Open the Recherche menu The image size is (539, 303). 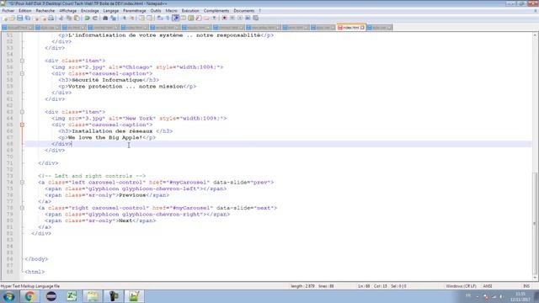(x=45, y=11)
